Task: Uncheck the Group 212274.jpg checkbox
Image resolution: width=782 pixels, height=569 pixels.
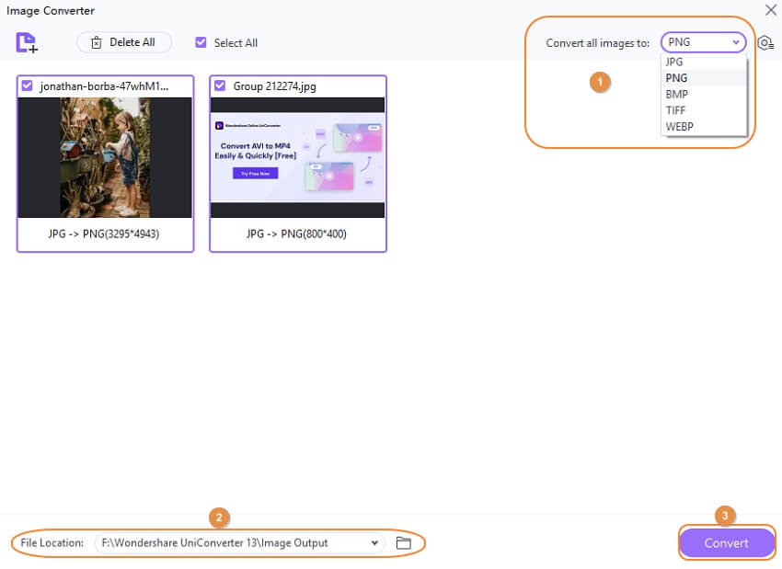Action: click(x=220, y=85)
